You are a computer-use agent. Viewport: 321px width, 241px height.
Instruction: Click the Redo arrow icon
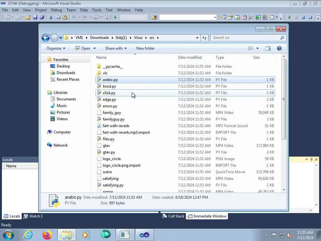pyautogui.click(x=85, y=18)
